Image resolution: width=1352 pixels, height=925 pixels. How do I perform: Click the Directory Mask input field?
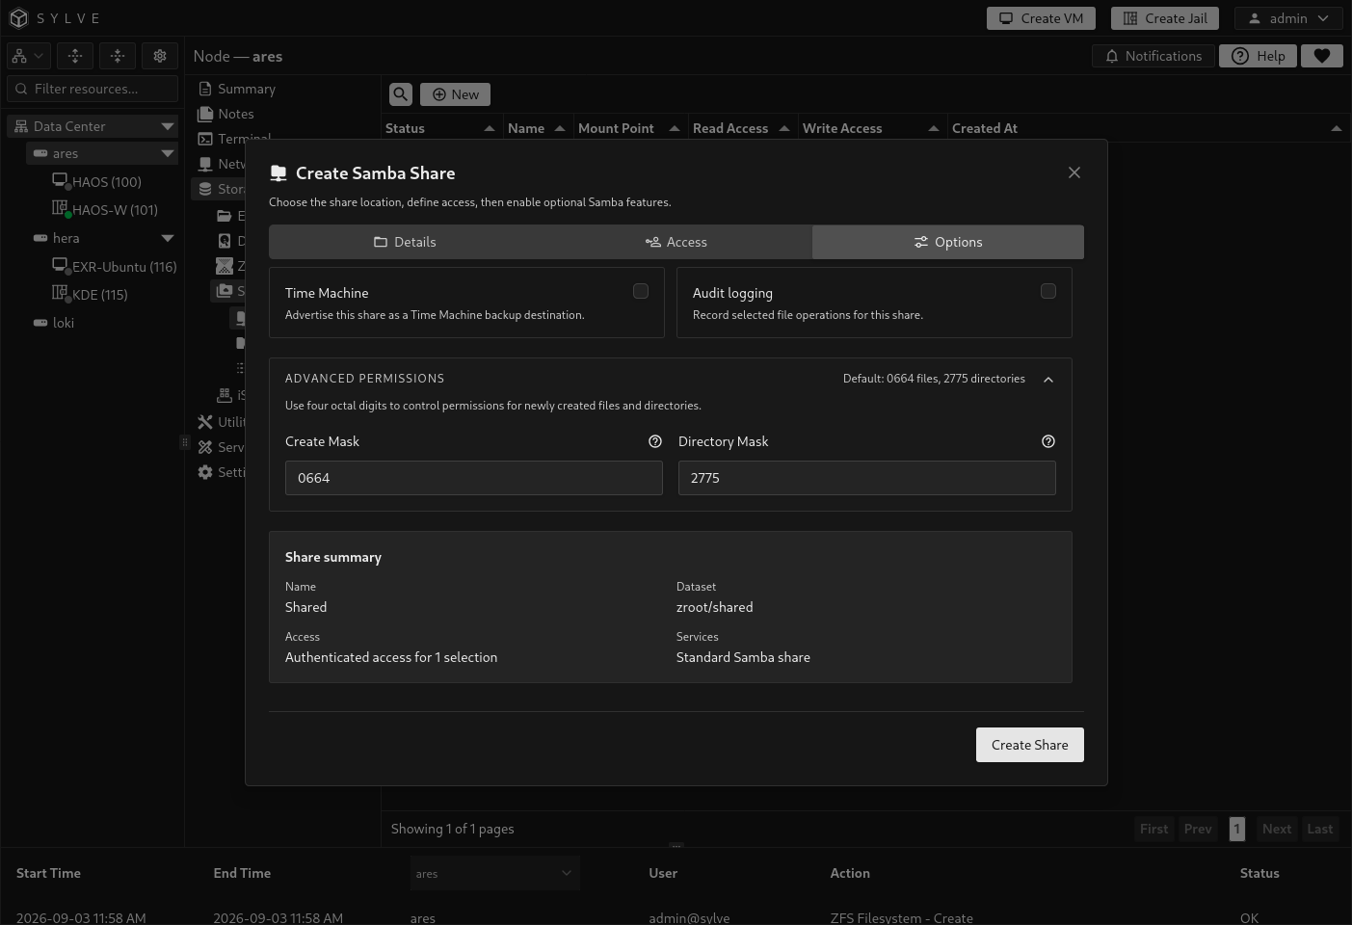pos(867,478)
